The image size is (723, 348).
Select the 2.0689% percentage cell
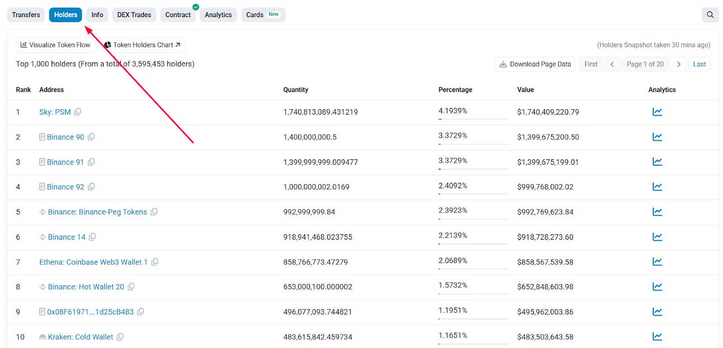pyautogui.click(x=453, y=260)
